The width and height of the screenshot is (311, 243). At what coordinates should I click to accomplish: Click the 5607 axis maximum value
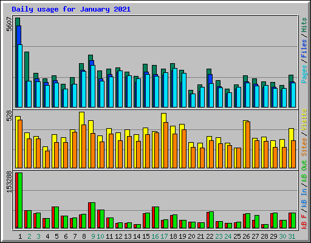[x=9, y=24]
